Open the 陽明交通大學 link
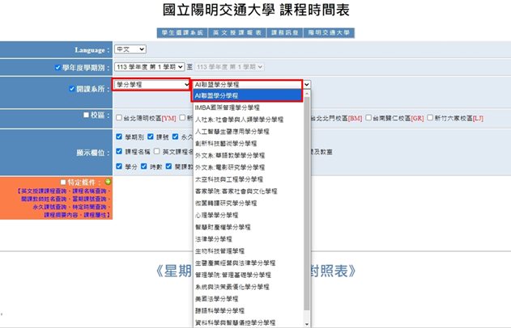511x328 pixels. coord(329,32)
